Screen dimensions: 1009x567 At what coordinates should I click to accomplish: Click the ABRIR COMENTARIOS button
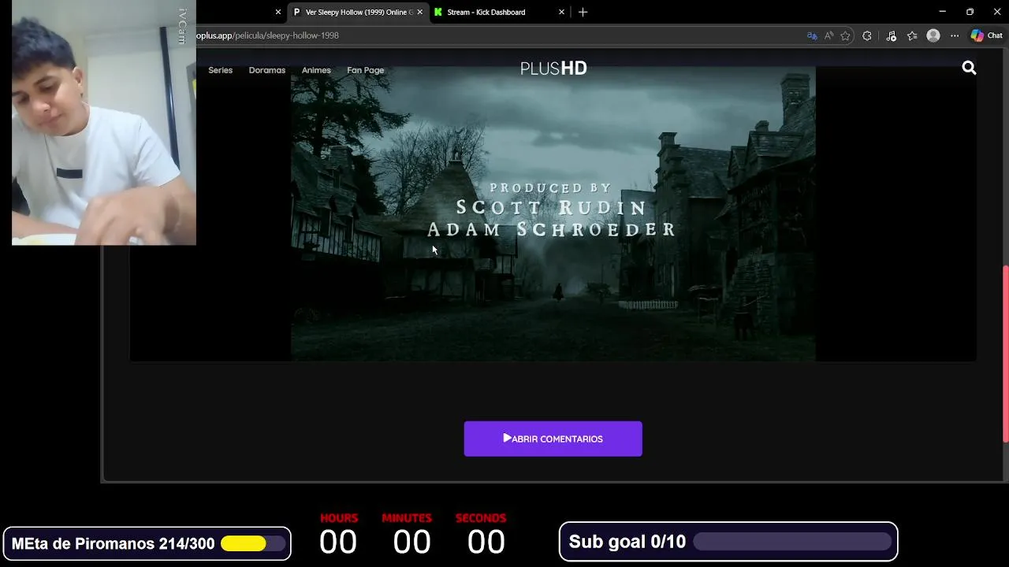[x=553, y=439]
